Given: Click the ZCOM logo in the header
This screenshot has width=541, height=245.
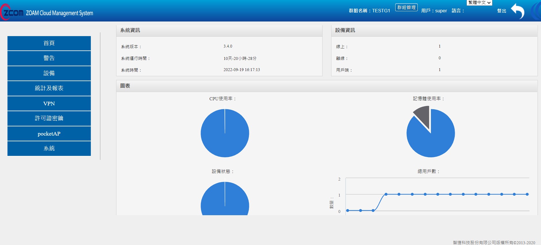Looking at the screenshot, I should [12, 12].
